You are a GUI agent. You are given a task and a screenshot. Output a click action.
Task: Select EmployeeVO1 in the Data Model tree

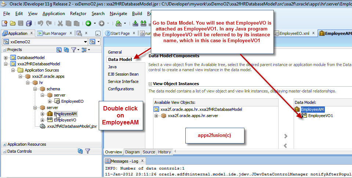click(320, 116)
